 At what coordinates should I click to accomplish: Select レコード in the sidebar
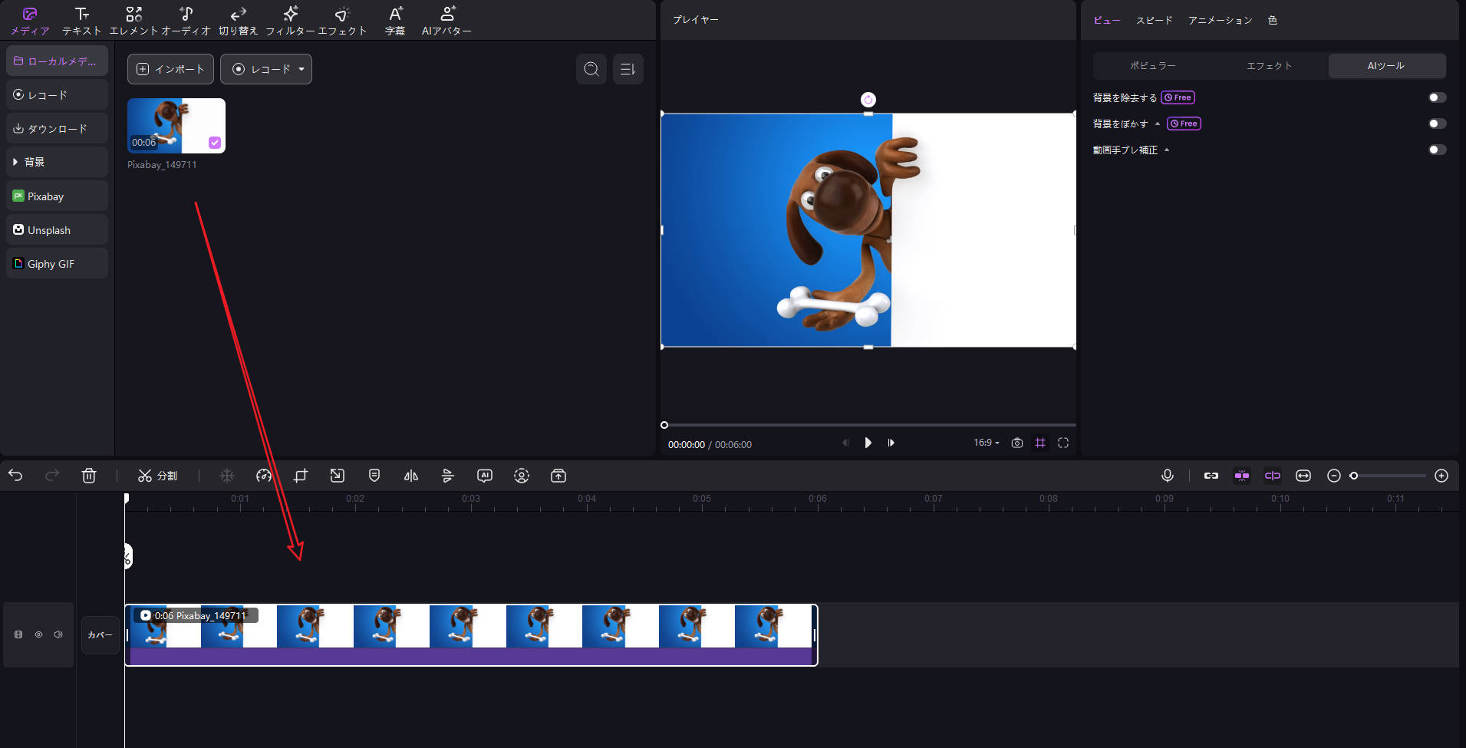click(x=57, y=94)
